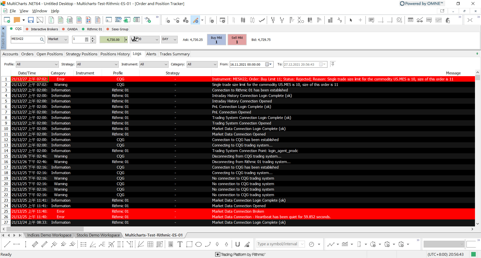
Task: Click the green puzzle piece toolbar icon
Action: click(x=127, y=20)
